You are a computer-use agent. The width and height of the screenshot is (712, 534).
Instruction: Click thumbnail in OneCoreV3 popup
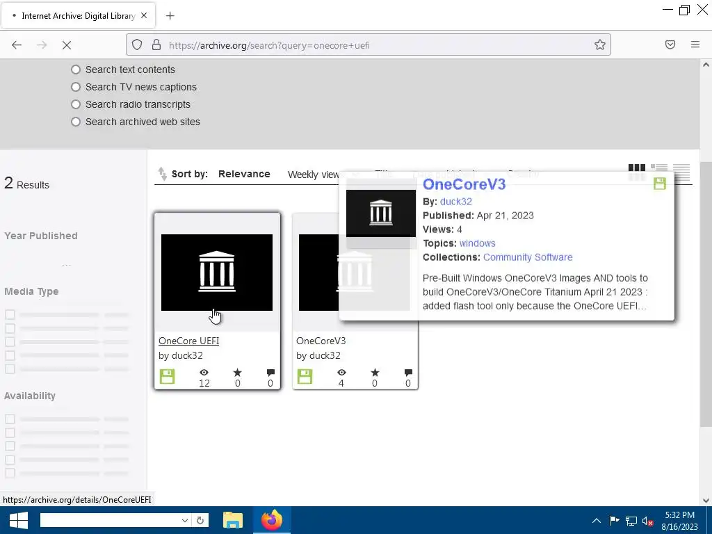pyautogui.click(x=381, y=213)
